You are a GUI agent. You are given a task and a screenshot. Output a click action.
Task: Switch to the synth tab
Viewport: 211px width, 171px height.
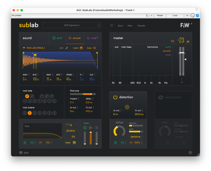(57, 38)
